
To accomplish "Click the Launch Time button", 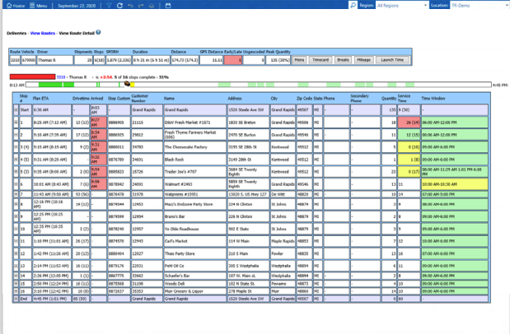I will tap(391, 60).
